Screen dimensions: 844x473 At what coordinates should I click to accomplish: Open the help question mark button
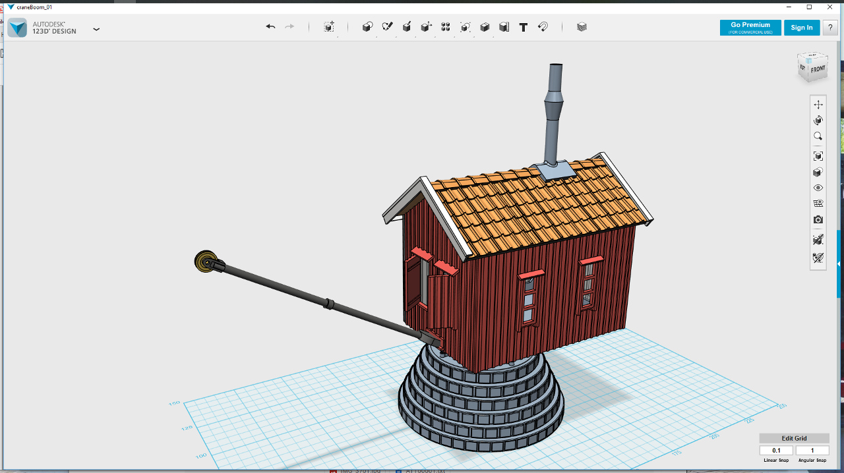pyautogui.click(x=830, y=28)
